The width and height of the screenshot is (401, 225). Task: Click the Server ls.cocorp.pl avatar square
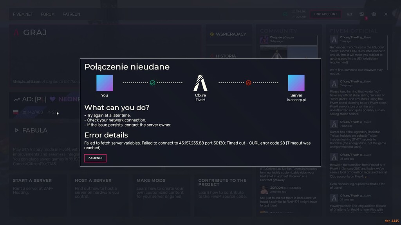pyautogui.click(x=296, y=83)
